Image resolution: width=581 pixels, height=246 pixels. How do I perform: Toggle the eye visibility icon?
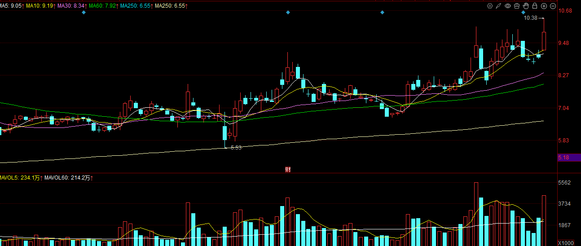508,6
